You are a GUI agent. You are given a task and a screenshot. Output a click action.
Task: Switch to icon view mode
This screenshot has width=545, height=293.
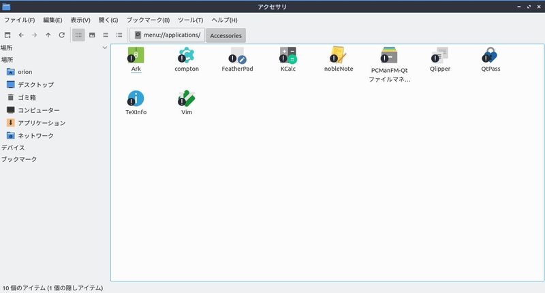coord(78,35)
